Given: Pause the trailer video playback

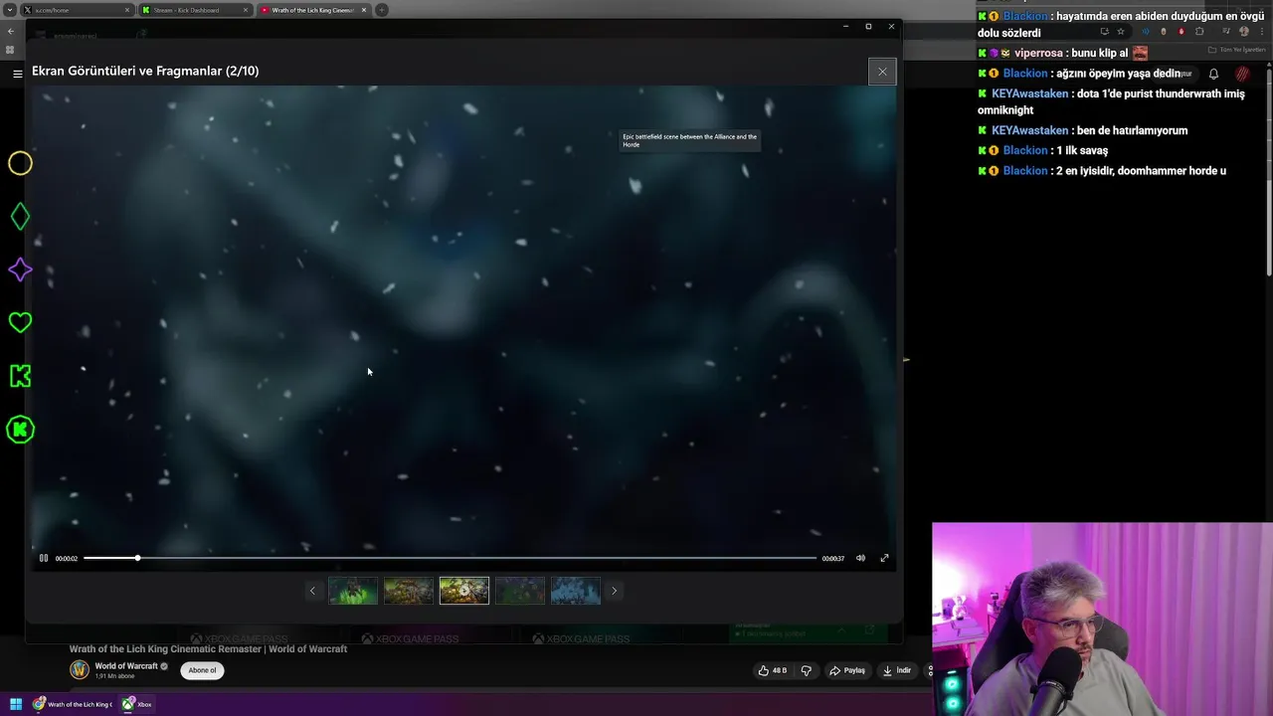Looking at the screenshot, I should click(44, 558).
